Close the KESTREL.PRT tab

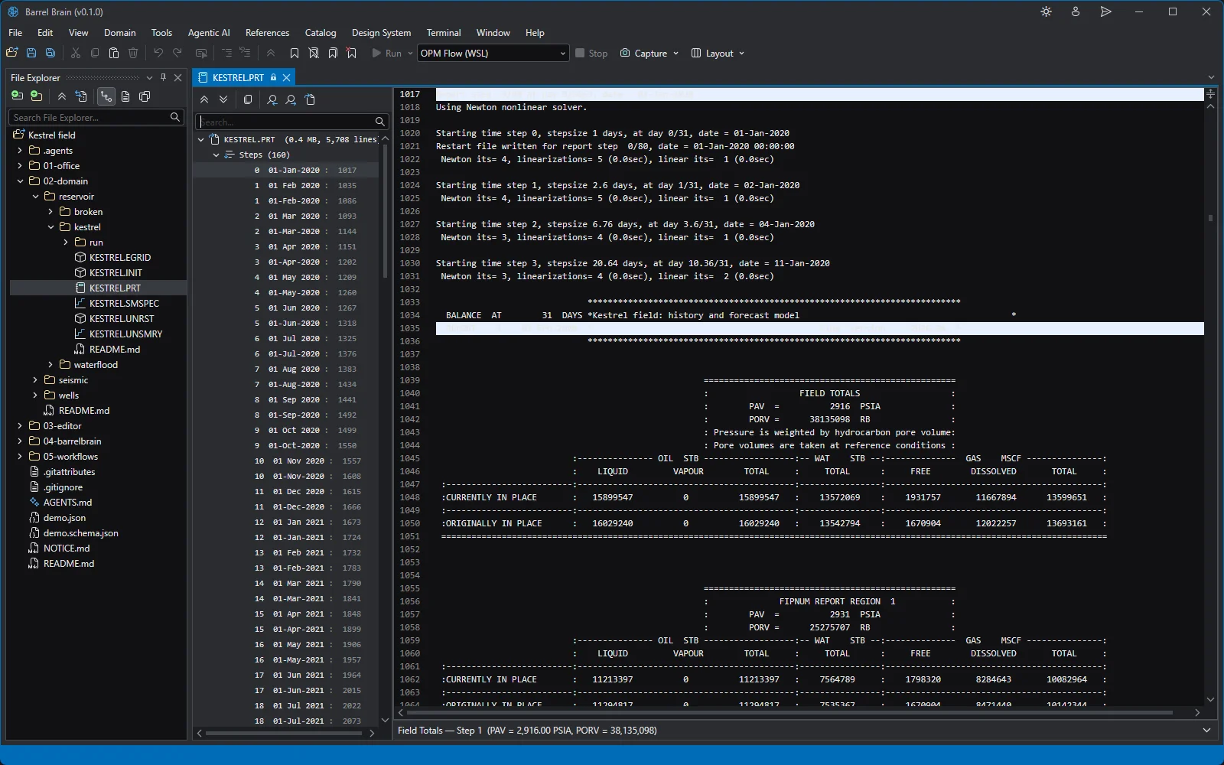pyautogui.click(x=287, y=77)
